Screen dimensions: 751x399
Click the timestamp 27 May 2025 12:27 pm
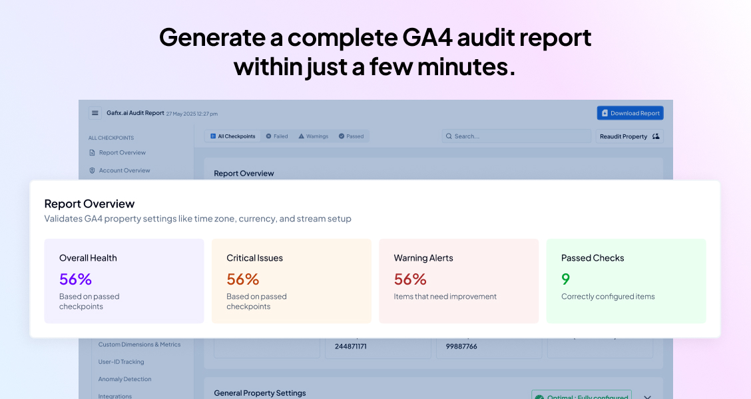(x=192, y=114)
